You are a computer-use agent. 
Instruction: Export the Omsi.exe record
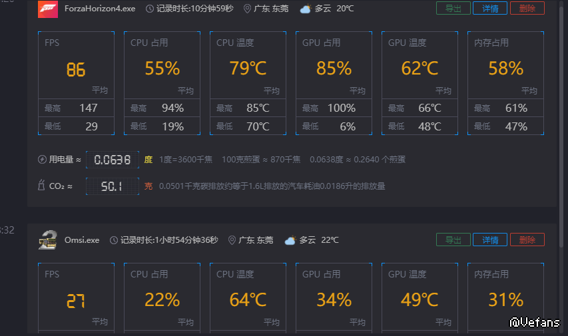tap(453, 240)
